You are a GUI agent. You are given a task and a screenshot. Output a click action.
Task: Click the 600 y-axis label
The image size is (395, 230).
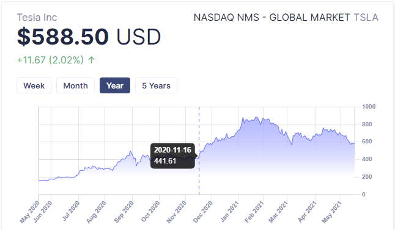point(367,142)
